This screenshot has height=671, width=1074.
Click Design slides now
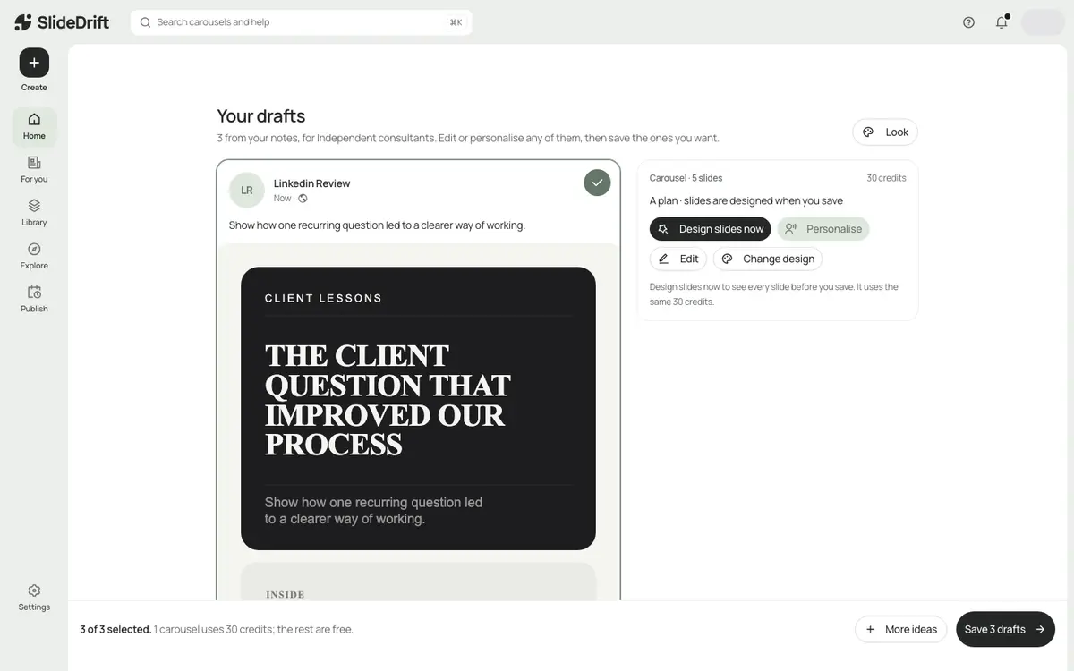(710, 229)
